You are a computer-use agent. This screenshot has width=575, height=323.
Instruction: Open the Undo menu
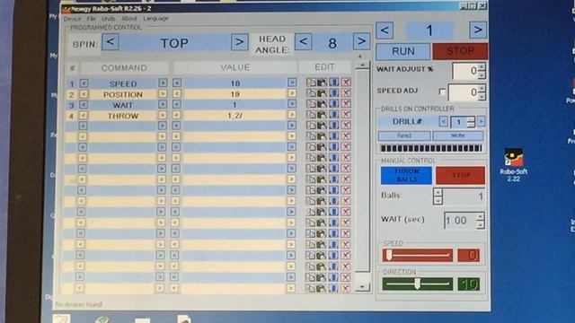coord(108,18)
